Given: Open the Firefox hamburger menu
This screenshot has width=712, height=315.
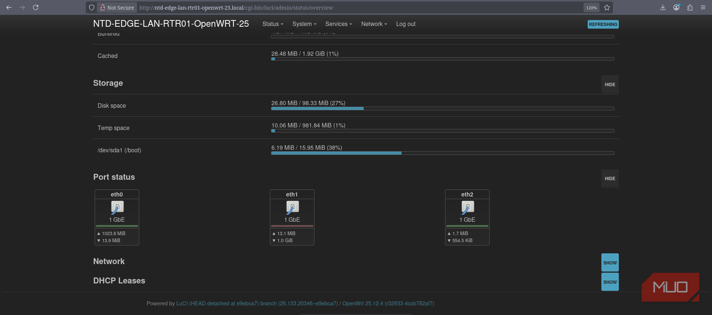Looking at the screenshot, I should [x=703, y=7].
